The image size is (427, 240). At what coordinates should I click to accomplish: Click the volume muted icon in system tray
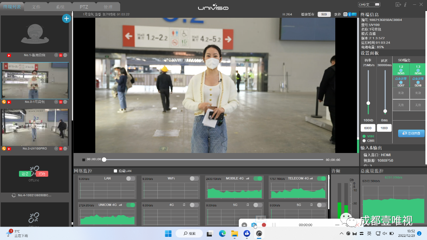(385, 233)
